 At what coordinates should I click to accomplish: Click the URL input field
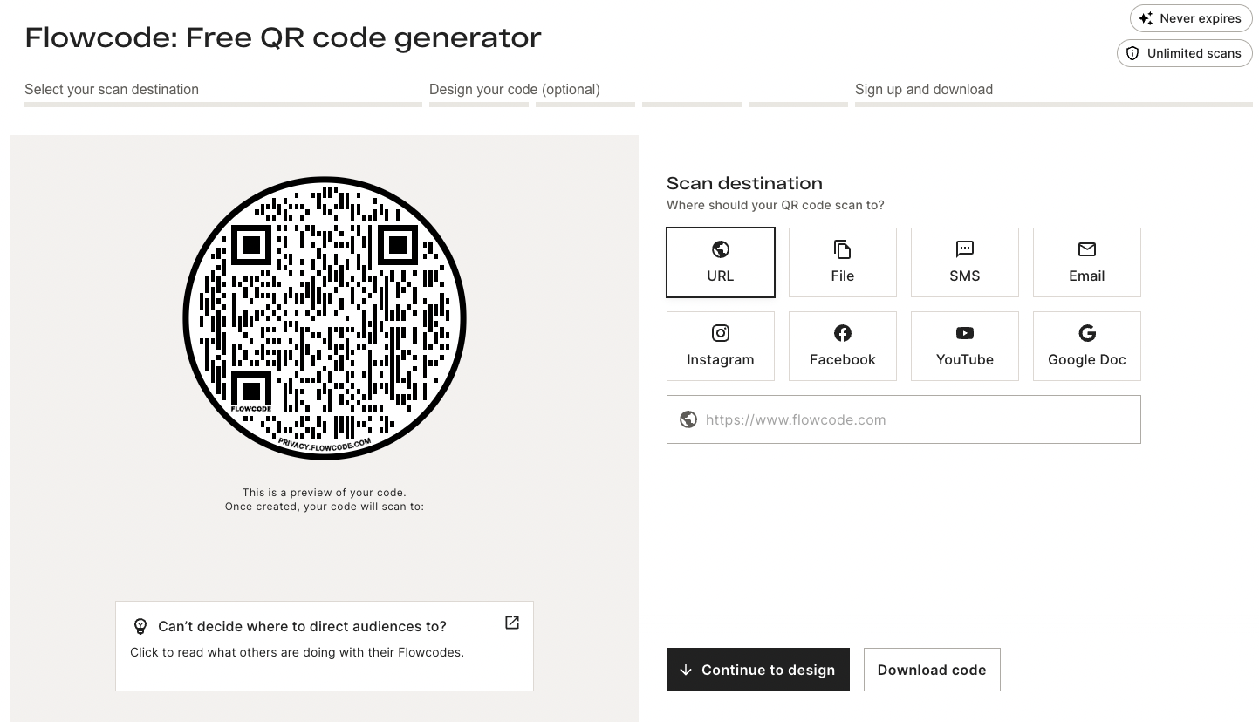[916, 419]
